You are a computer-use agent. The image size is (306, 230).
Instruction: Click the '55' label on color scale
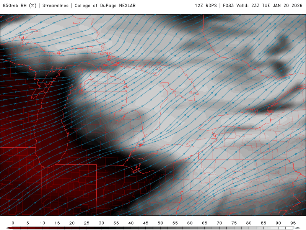pyautogui.click(x=175, y=223)
